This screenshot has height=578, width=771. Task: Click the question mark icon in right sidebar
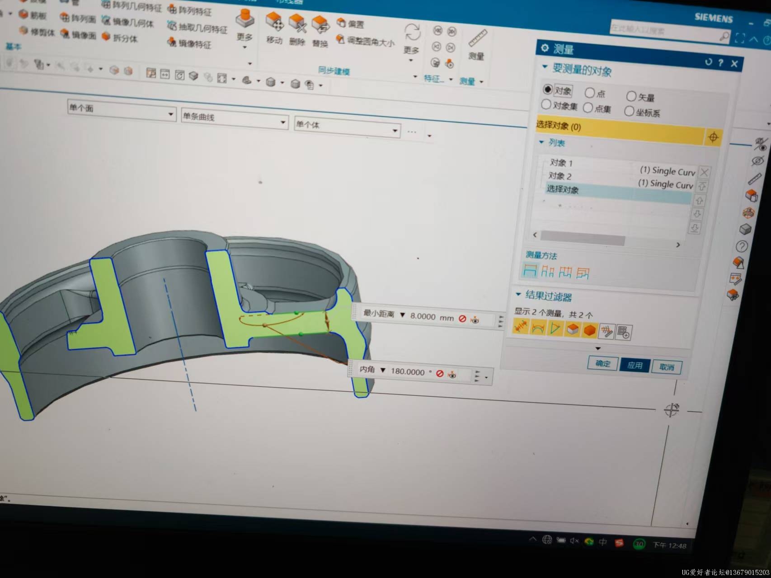pyautogui.click(x=742, y=246)
